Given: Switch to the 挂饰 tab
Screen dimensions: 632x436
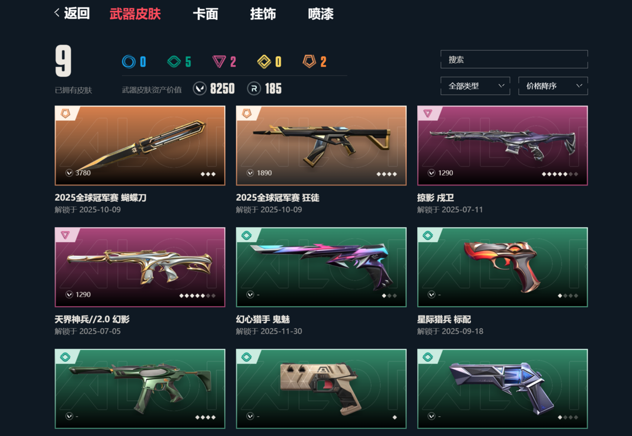Looking at the screenshot, I should coord(263,14).
